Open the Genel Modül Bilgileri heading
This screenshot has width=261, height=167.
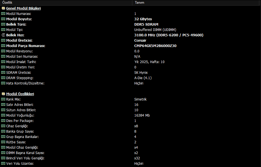[23, 8]
